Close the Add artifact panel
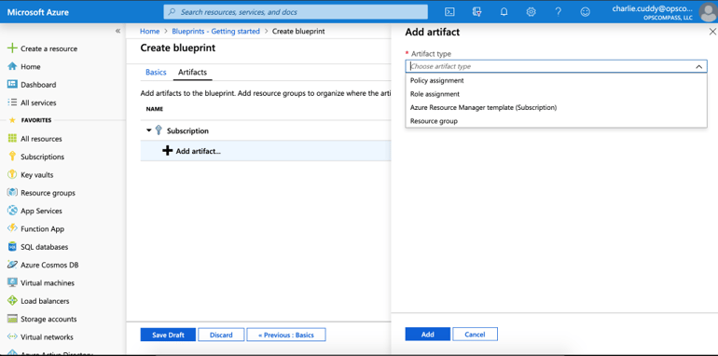This screenshot has width=718, height=356. (x=712, y=32)
